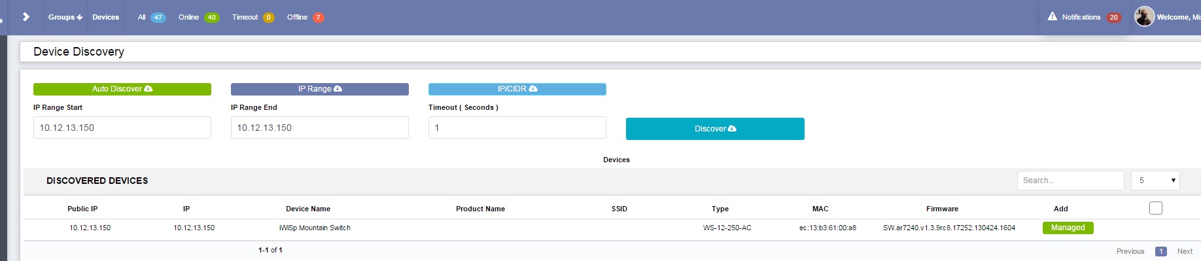Open the Groups dropdown menu
1201x261 pixels.
[65, 17]
